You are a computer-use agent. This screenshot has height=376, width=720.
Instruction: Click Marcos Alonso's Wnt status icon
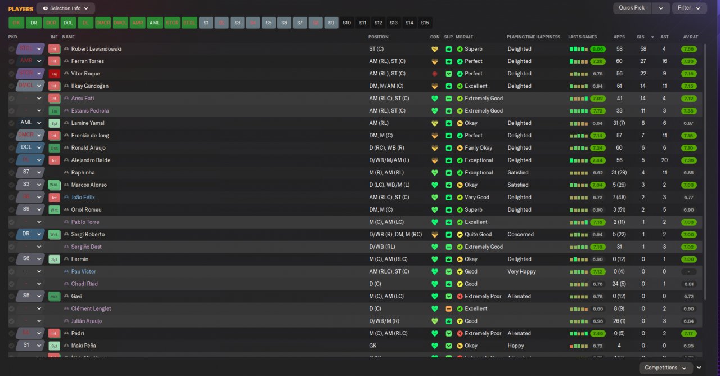[54, 185]
